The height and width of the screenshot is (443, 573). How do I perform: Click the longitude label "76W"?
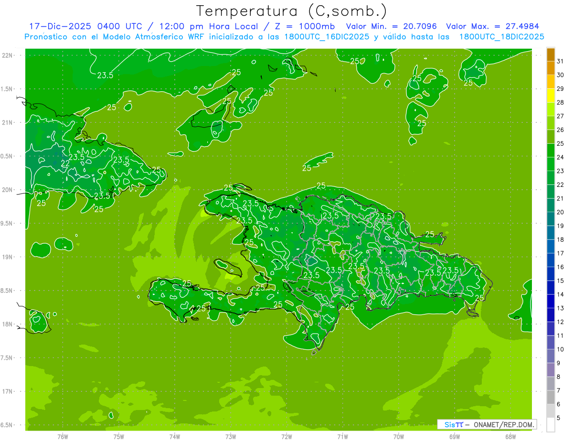point(63,437)
